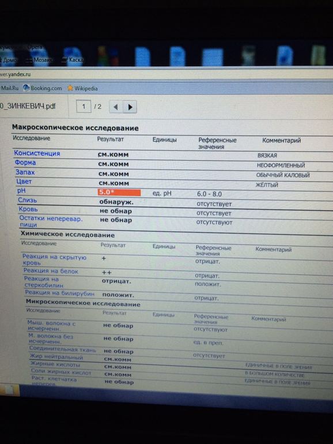This screenshot has height=444, width=333.
Task: Click the Консистенция link
Action: point(37,153)
